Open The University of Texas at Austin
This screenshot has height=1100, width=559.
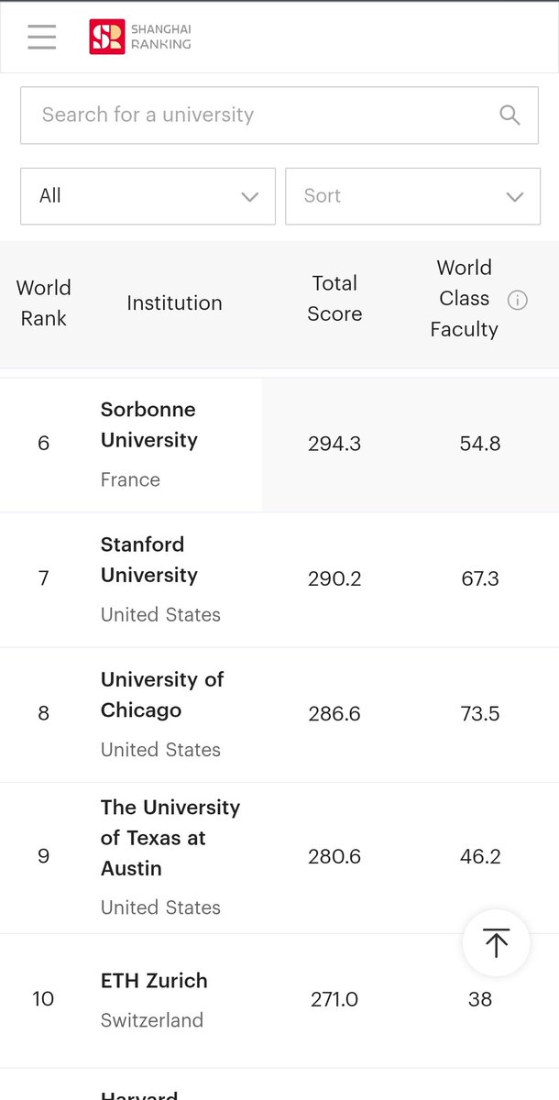click(170, 838)
